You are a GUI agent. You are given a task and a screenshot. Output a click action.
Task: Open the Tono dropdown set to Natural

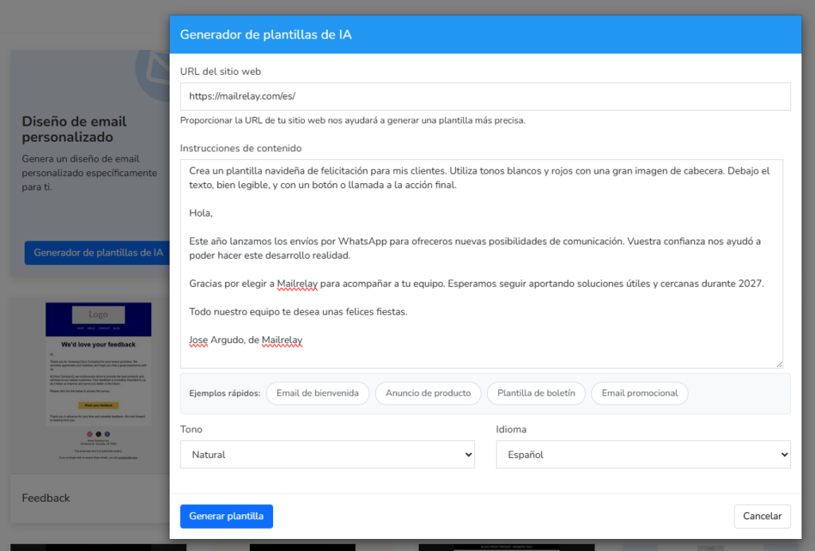[327, 455]
